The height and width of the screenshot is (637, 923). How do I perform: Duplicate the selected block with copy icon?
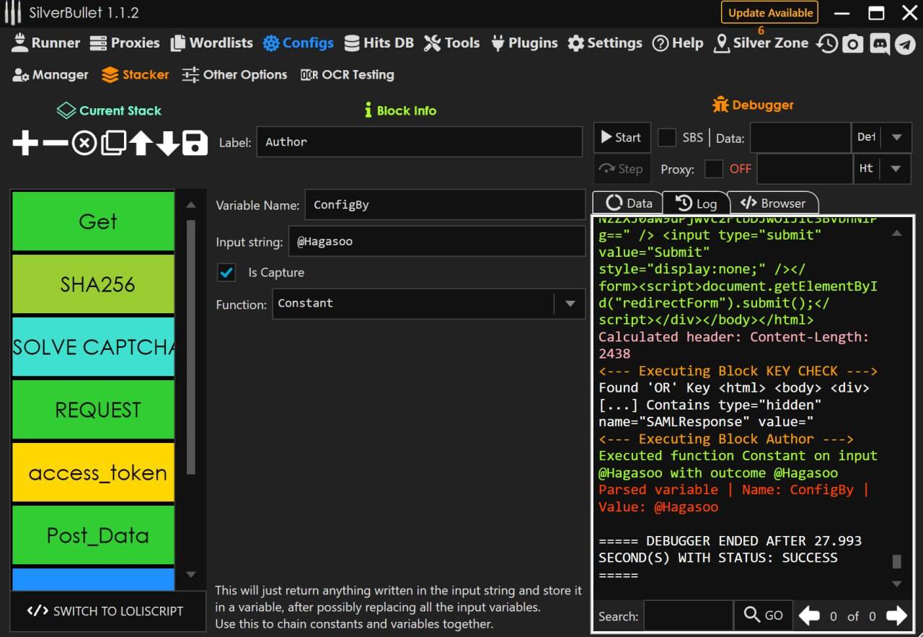coord(113,143)
